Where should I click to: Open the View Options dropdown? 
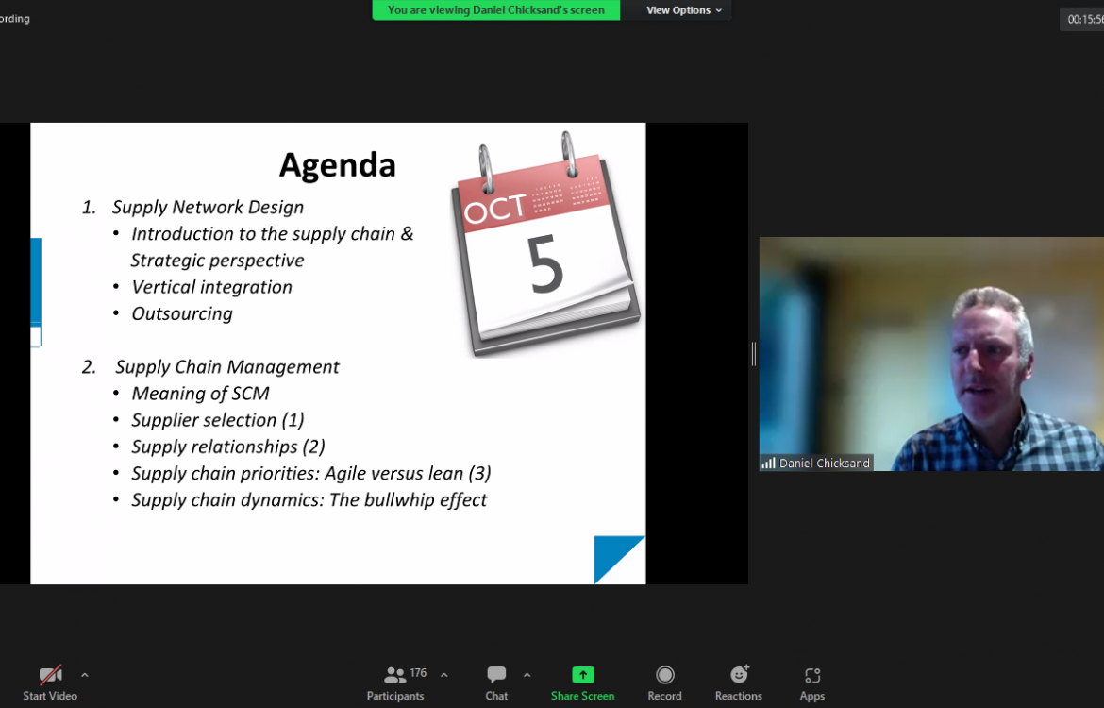[684, 9]
